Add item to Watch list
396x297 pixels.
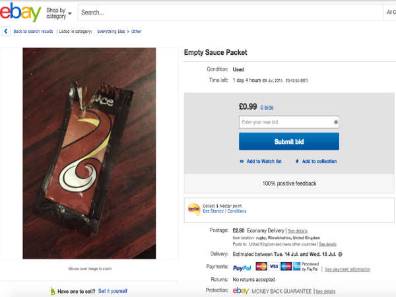point(261,161)
